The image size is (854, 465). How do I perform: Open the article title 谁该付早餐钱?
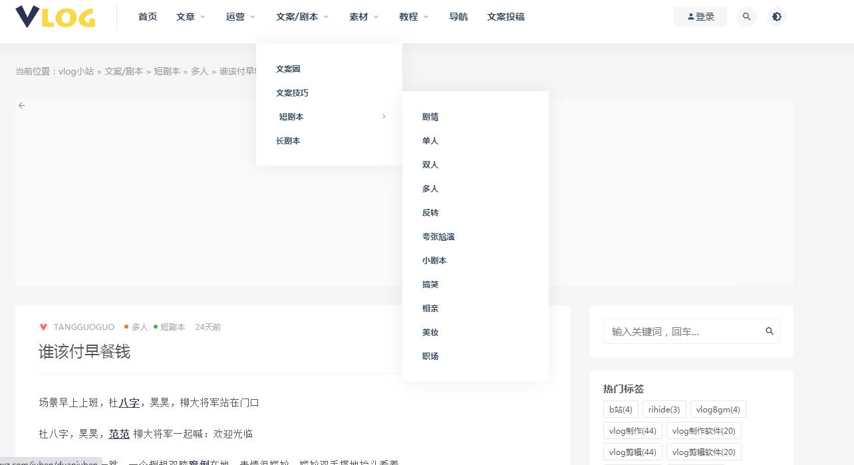coord(85,351)
